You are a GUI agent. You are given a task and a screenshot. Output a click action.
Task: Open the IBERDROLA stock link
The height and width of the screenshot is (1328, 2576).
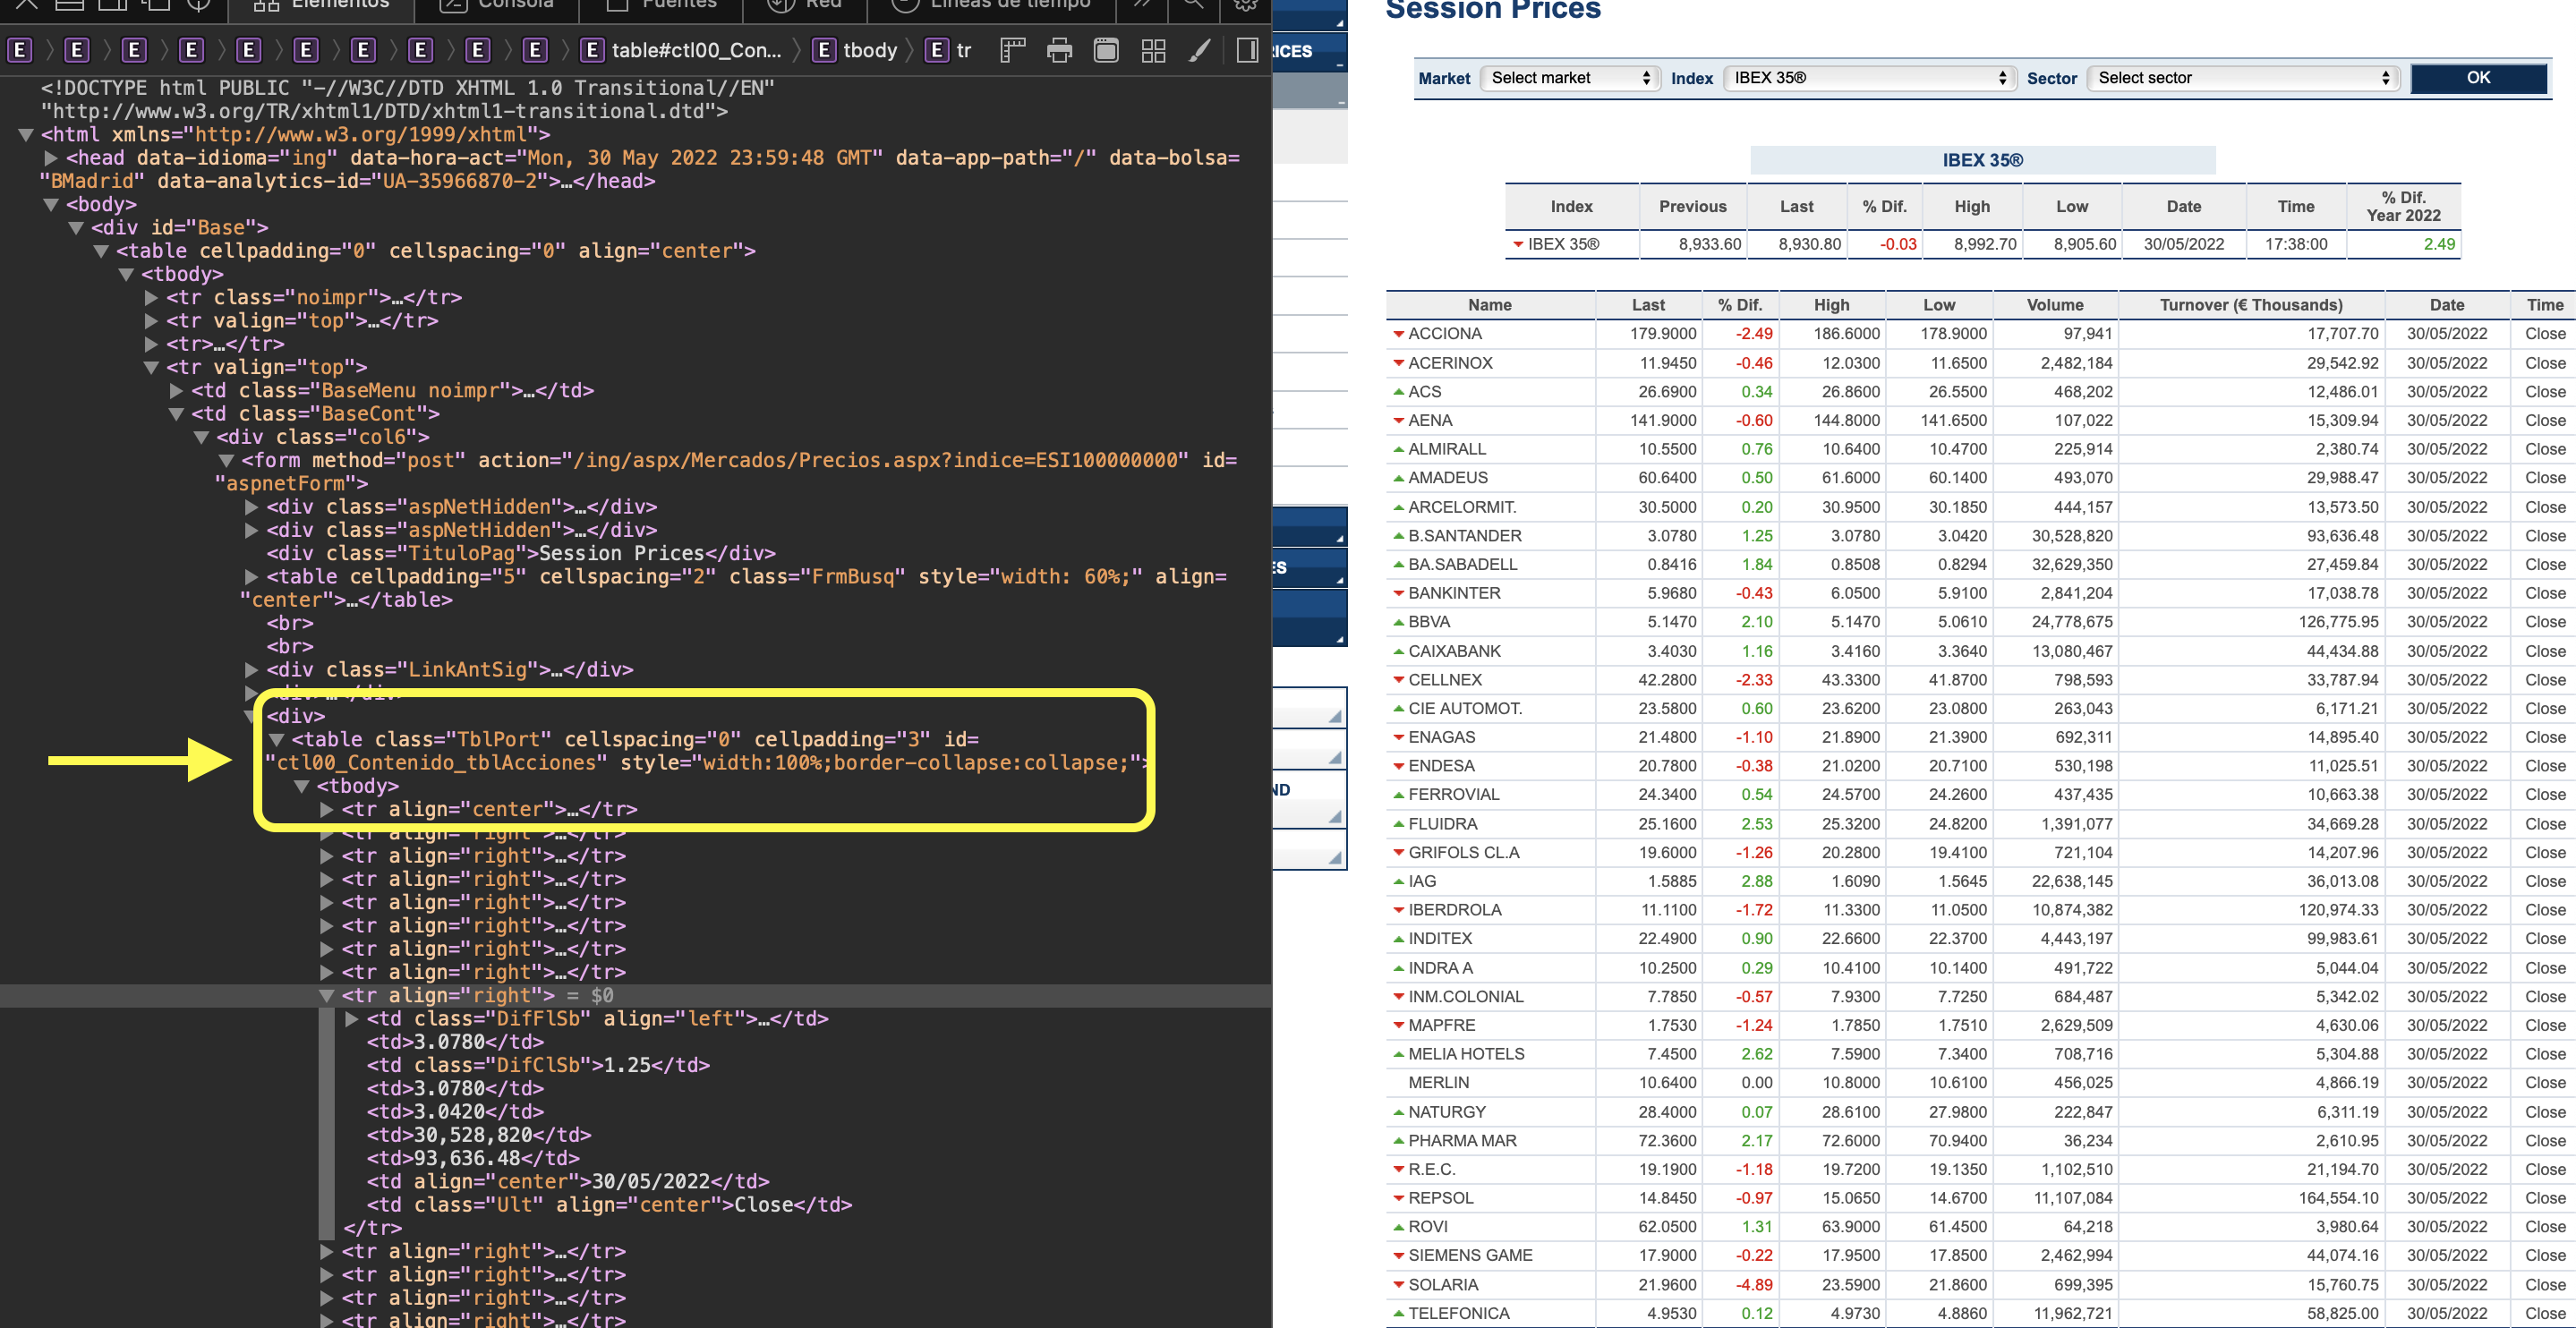click(x=1454, y=910)
